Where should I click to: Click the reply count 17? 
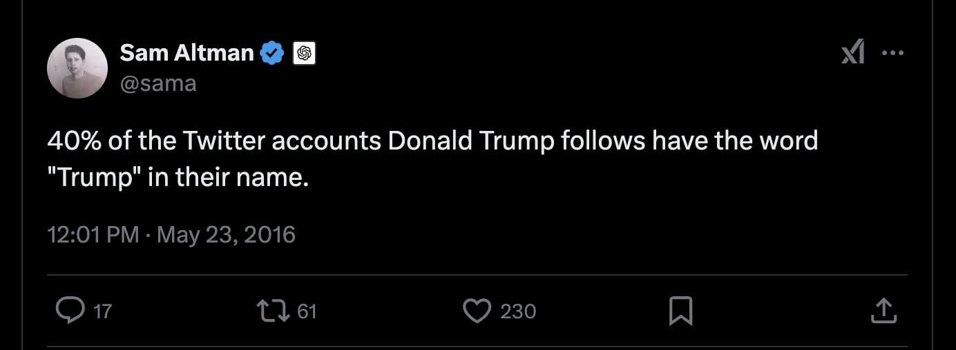pyautogui.click(x=102, y=312)
